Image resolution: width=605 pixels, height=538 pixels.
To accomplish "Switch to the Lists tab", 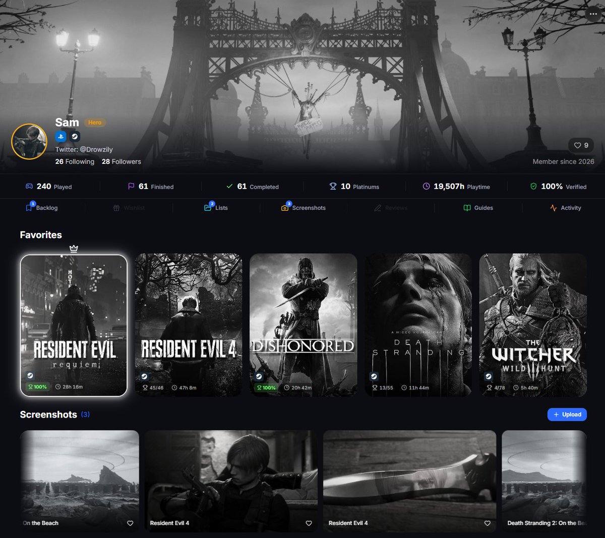I will (x=216, y=208).
